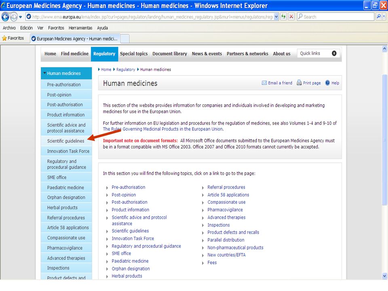Open the Favoritos menu in the menu bar

click(56, 28)
